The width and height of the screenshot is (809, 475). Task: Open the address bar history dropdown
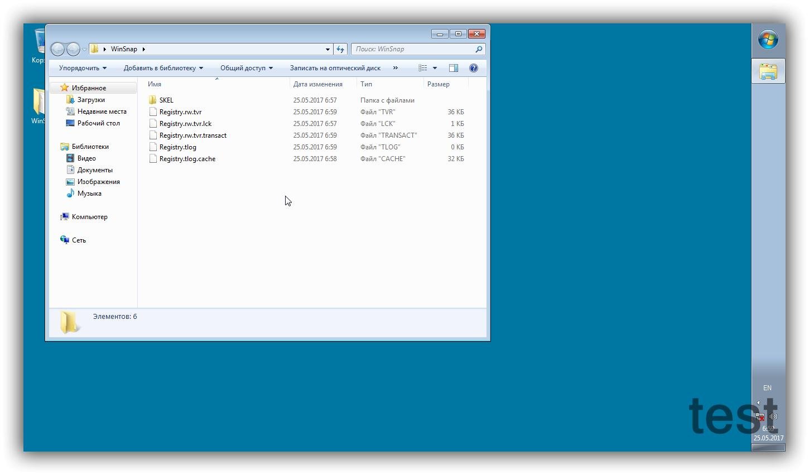pos(328,49)
